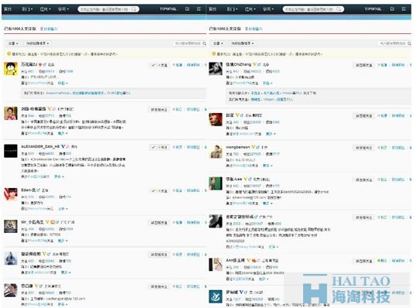The height and width of the screenshot is (308, 414).
Task: Open Eden-北's avatar picture
Action: 11,194
